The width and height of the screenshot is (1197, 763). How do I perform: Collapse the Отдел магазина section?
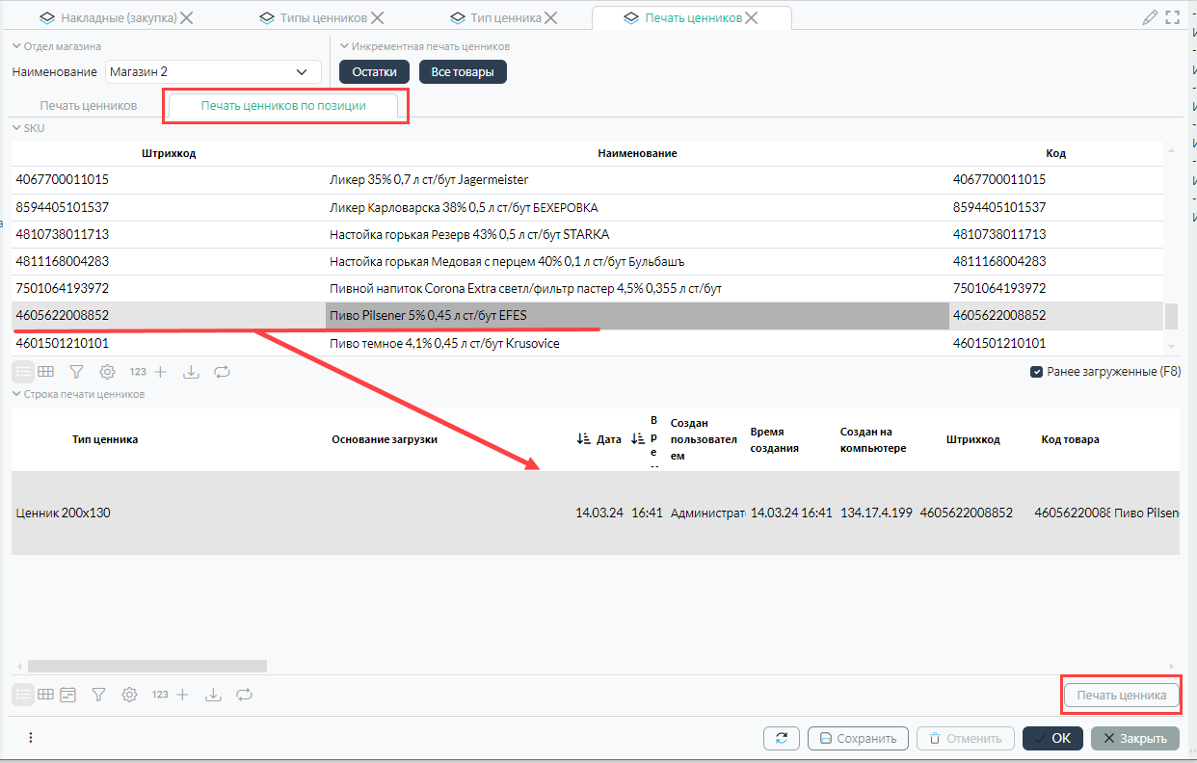pos(16,46)
